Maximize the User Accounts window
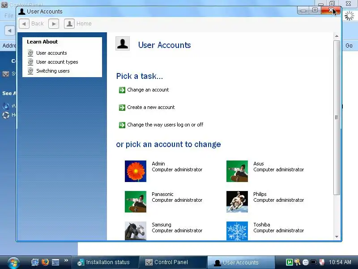This screenshot has height=269, width=358. (315, 10)
